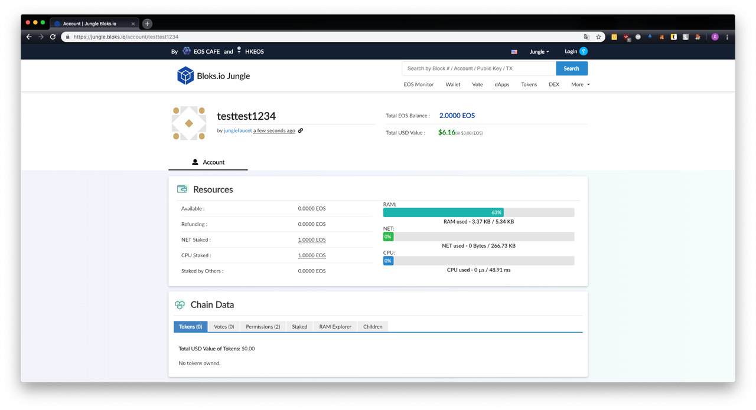Click the testtest1234 account avatar
Image resolution: width=756 pixels, height=410 pixels.
coord(189,123)
